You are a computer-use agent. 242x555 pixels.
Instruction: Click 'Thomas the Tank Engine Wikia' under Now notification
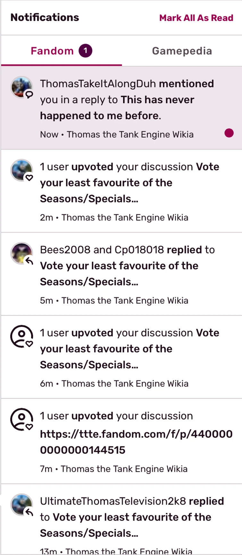[130, 134]
